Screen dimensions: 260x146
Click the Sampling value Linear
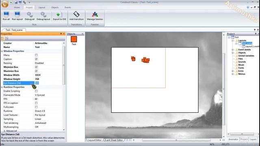click(x=38, y=119)
